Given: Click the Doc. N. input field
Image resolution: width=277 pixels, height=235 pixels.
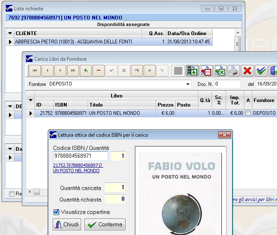Looking at the screenshot, I should [x=227, y=84].
